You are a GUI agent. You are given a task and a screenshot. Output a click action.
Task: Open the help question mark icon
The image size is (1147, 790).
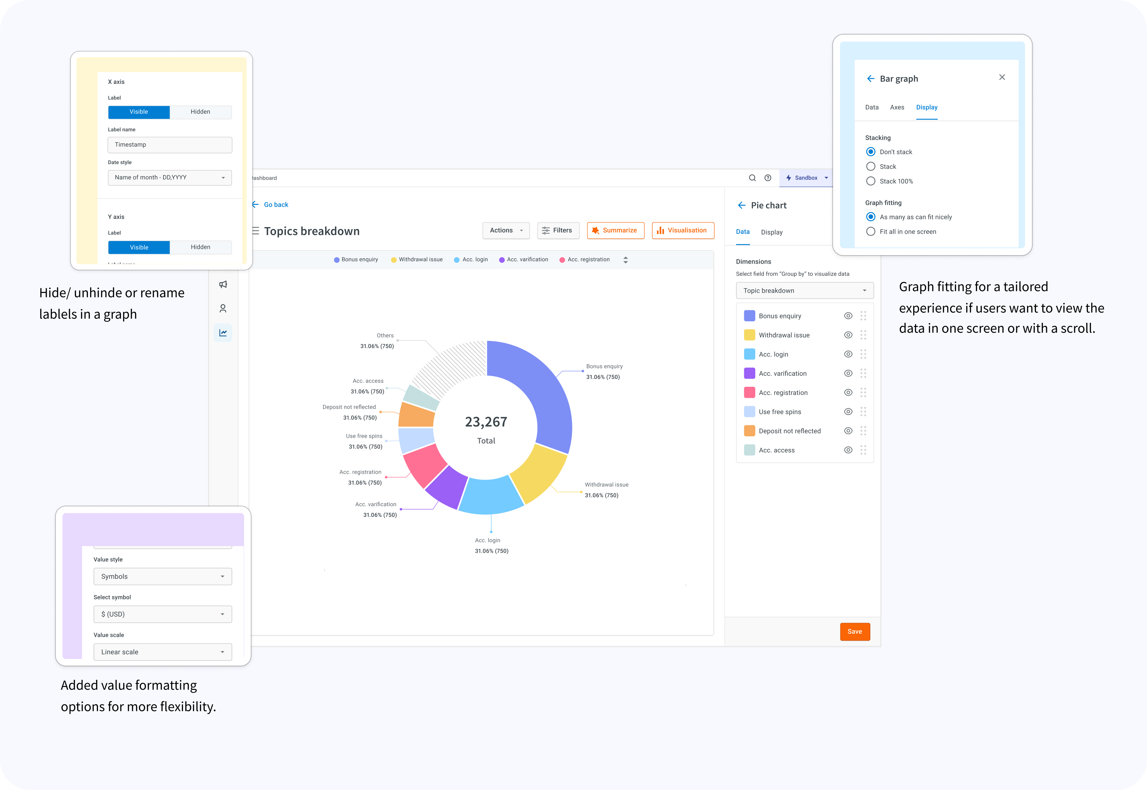pyautogui.click(x=768, y=178)
